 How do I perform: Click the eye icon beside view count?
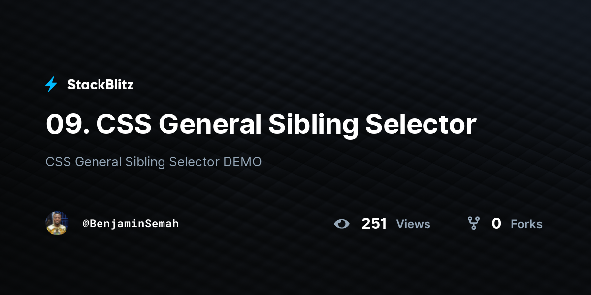(341, 224)
